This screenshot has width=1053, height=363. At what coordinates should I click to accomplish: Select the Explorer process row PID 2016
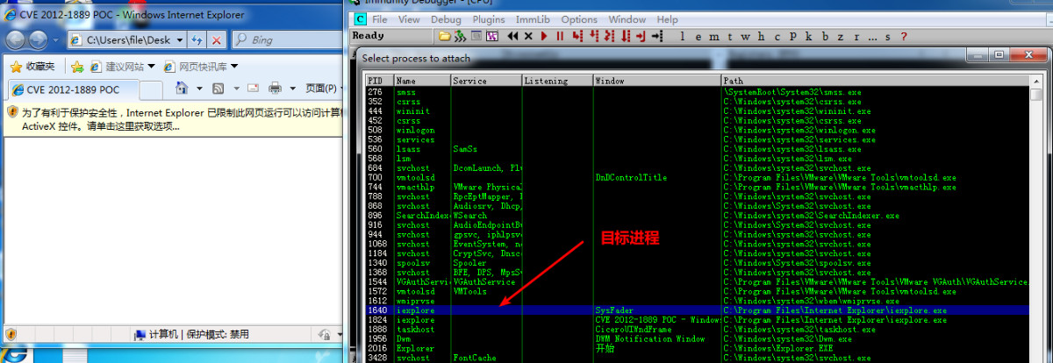tap(698, 348)
